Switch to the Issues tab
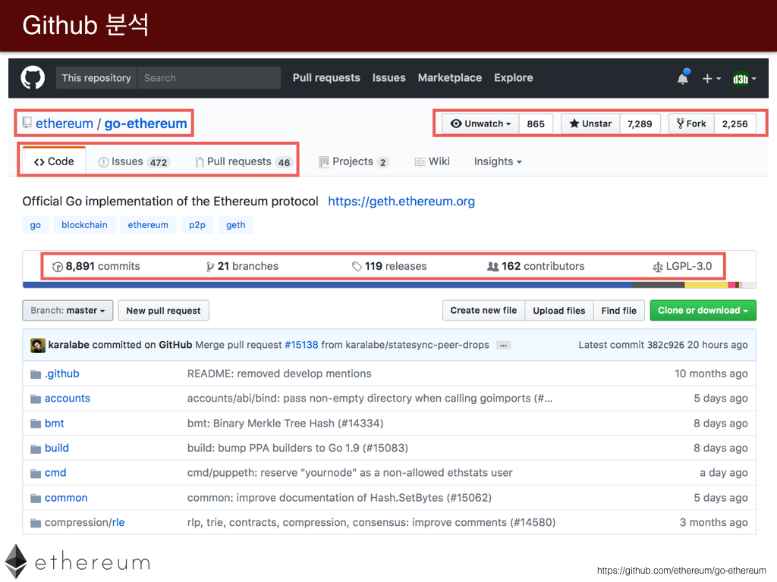This screenshot has width=777, height=582. point(134,162)
